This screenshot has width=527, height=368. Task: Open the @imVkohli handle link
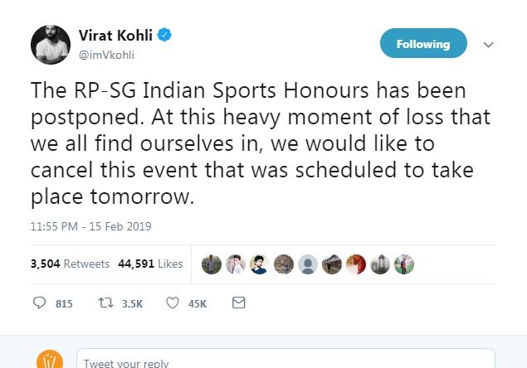(x=106, y=55)
